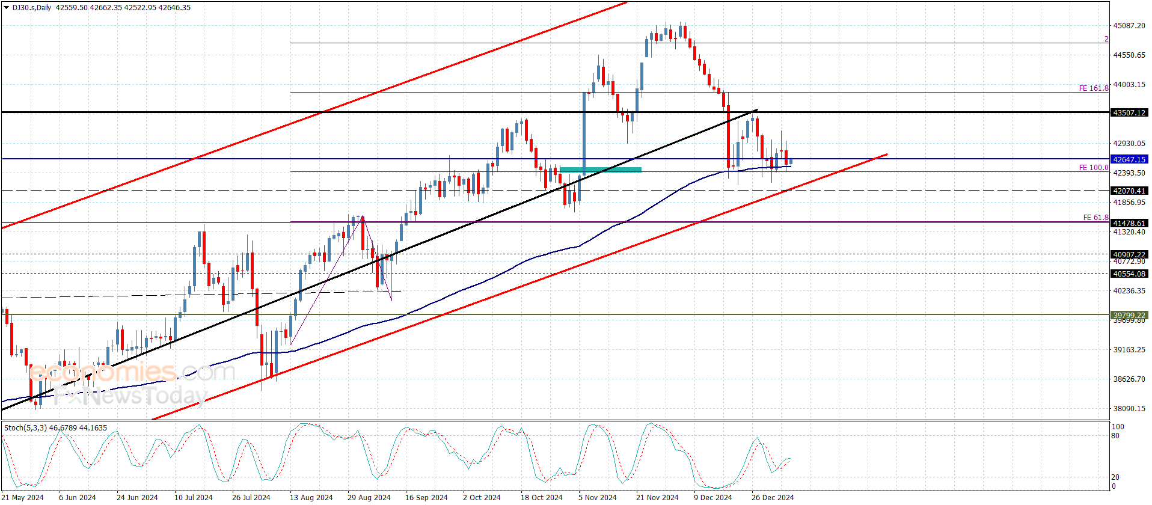Click the 40907.22 price level label
This screenshot has width=1152, height=505.
pos(1129,254)
